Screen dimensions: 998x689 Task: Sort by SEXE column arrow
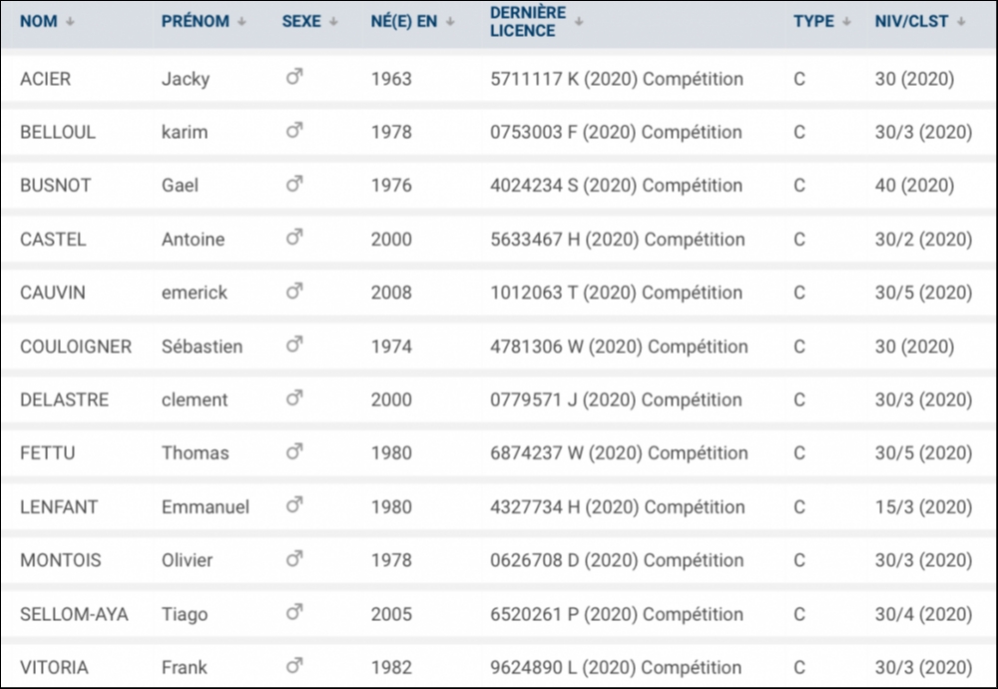[333, 22]
